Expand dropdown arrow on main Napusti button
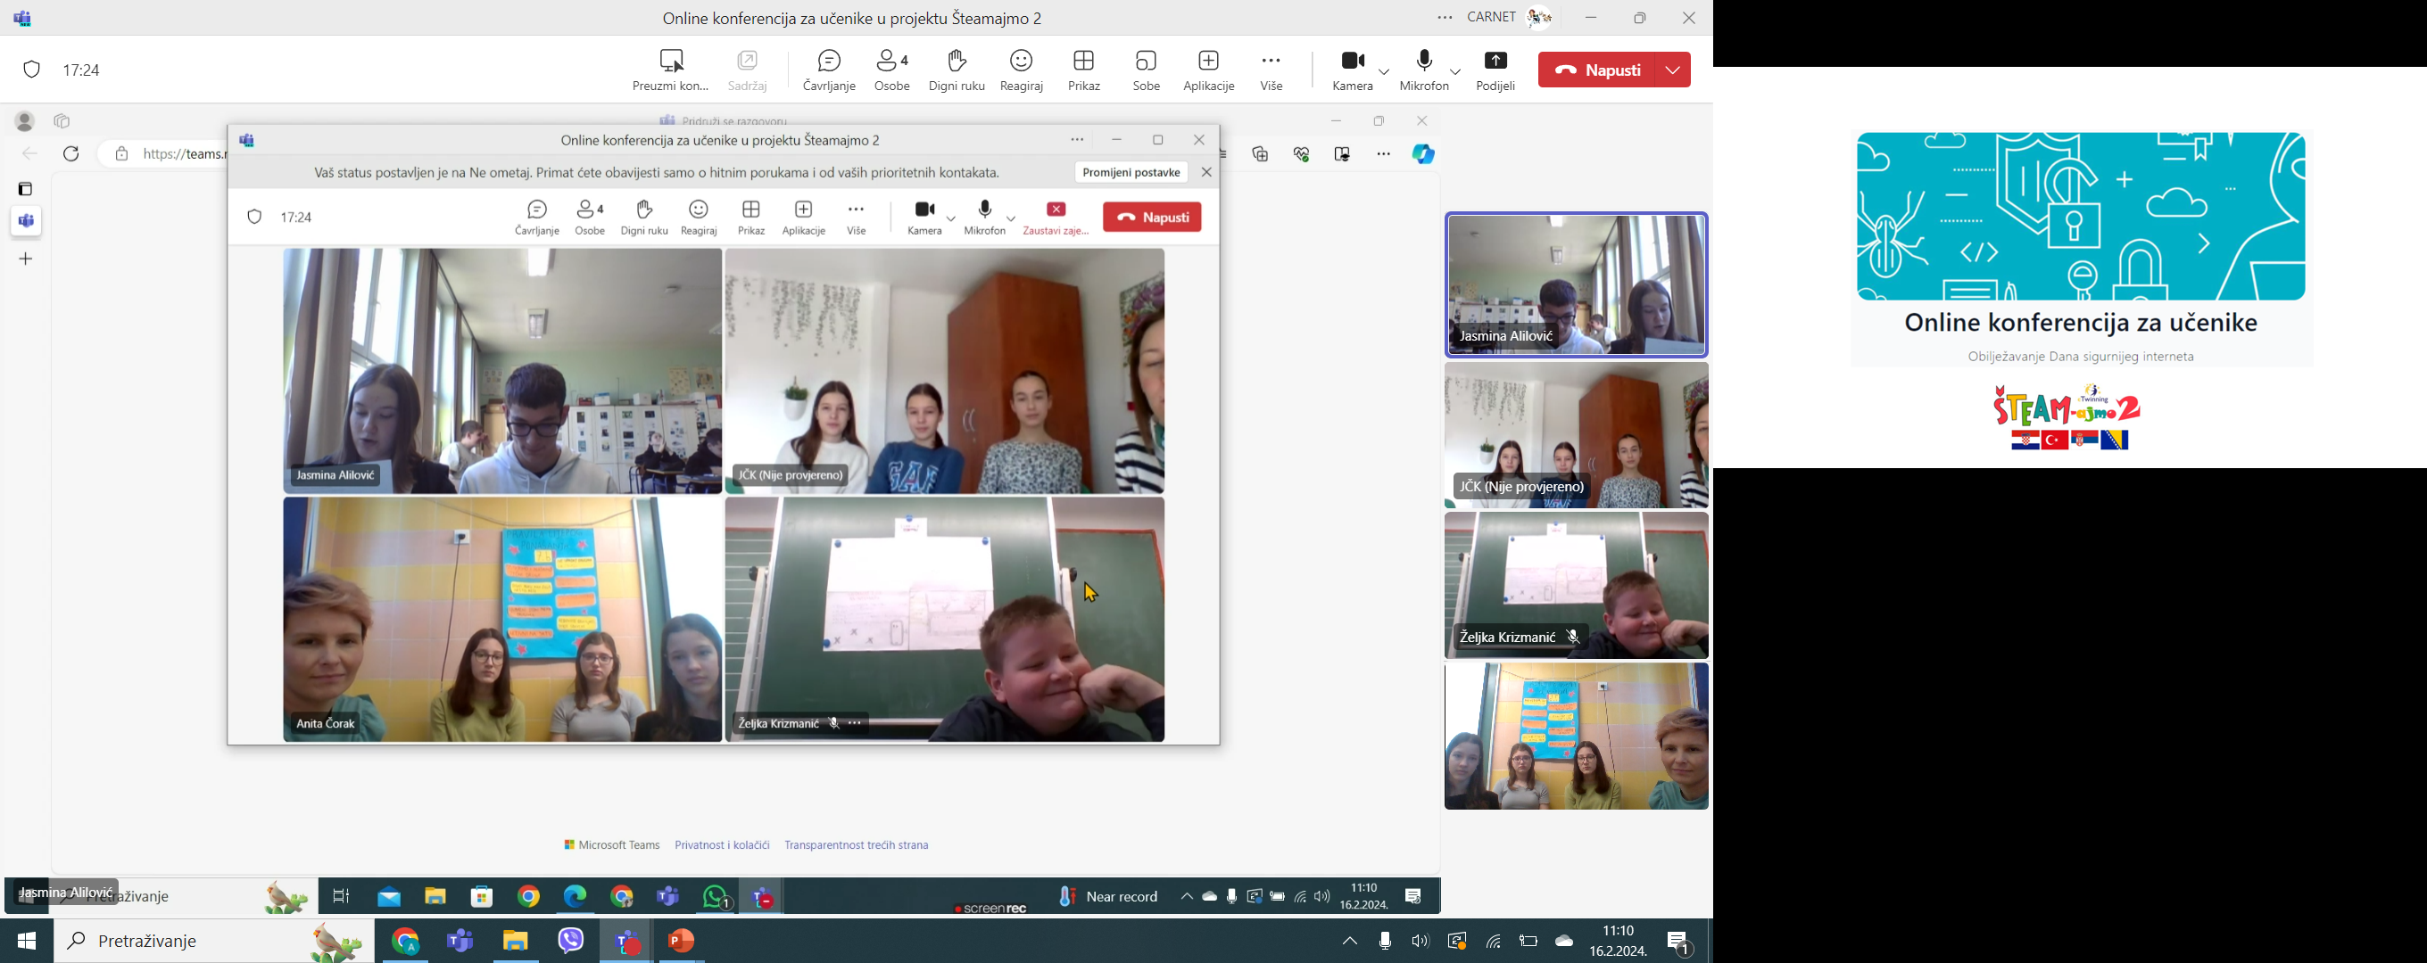This screenshot has height=963, width=2427. (1673, 70)
